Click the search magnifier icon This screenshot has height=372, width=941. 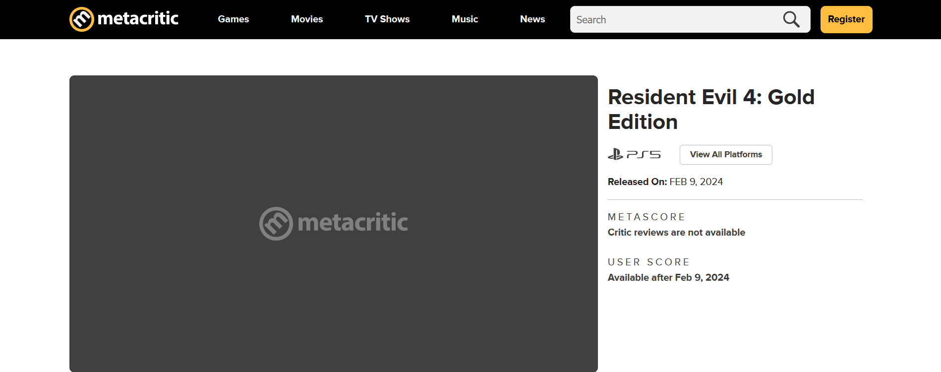tap(791, 19)
